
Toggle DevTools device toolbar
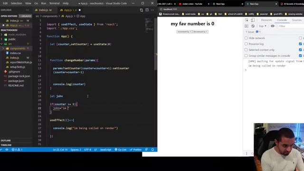pos(252,20)
